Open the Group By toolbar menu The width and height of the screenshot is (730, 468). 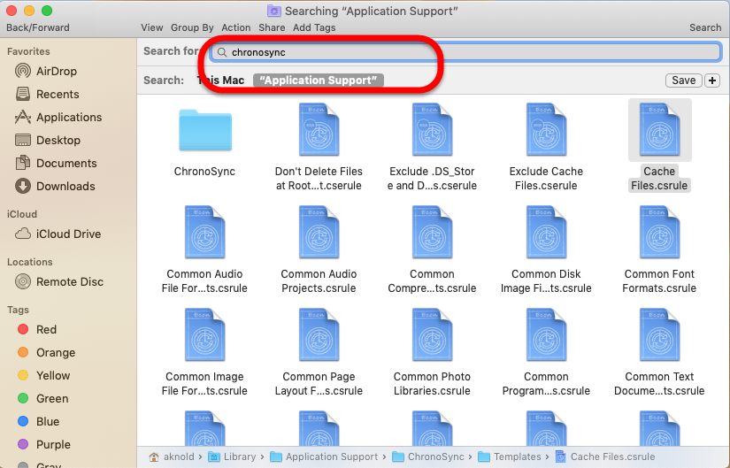191,27
